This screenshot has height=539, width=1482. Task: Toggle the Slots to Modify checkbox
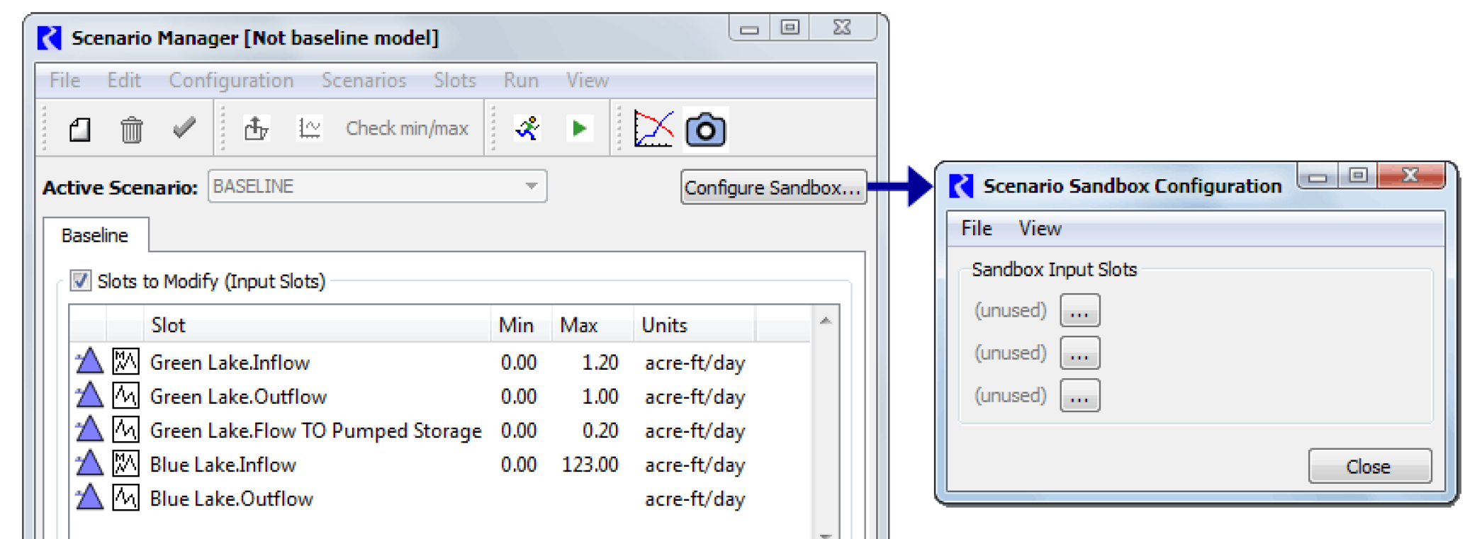coord(81,281)
